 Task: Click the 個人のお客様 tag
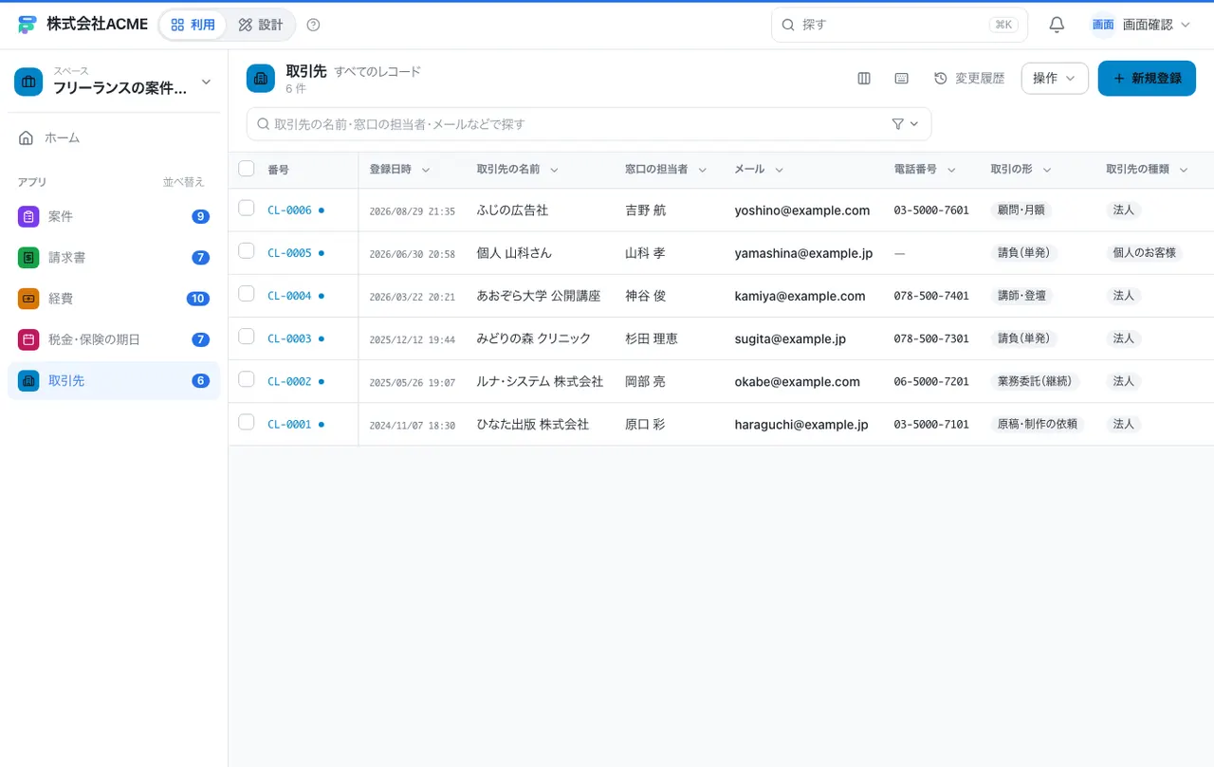1146,253
